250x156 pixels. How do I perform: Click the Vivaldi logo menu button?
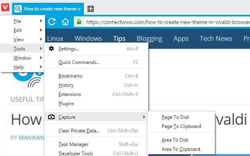[x=5, y=8]
